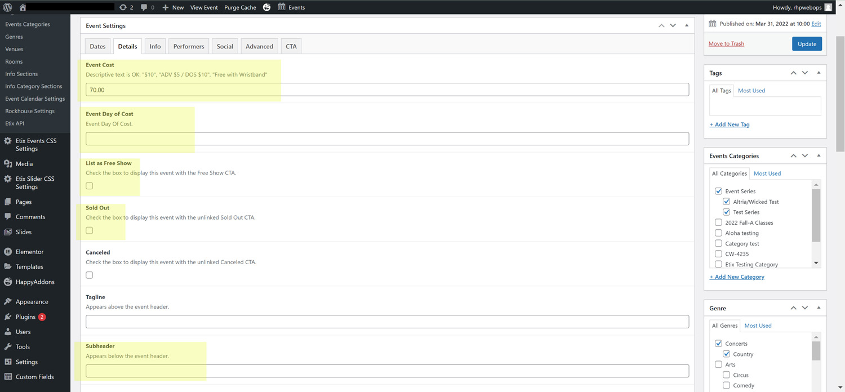This screenshot has height=392, width=845.
Task: Check the Sold Out checkbox
Action: (90, 230)
